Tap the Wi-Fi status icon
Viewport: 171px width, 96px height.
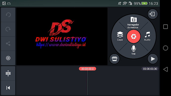(125, 3)
